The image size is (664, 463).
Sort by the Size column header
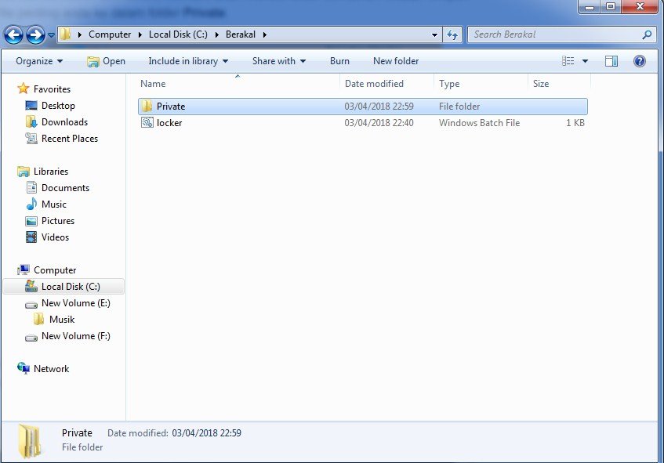[559, 83]
